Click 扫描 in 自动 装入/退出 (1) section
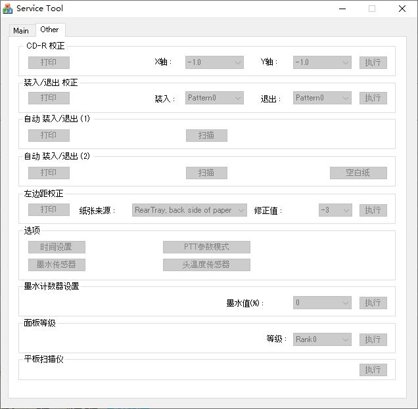The image size is (418, 409). point(206,135)
